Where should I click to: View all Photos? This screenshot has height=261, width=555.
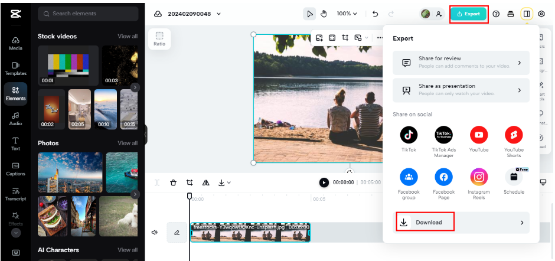tap(128, 143)
